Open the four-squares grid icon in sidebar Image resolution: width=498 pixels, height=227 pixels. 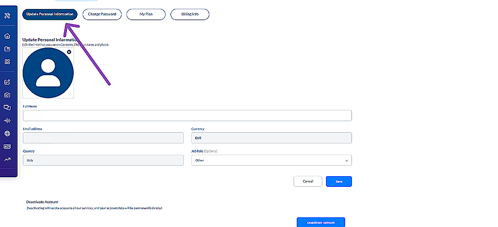coord(7,62)
